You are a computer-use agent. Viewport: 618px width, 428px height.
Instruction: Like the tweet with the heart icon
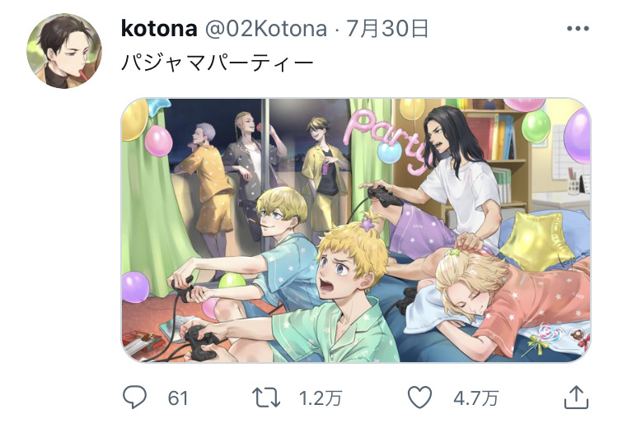419,397
